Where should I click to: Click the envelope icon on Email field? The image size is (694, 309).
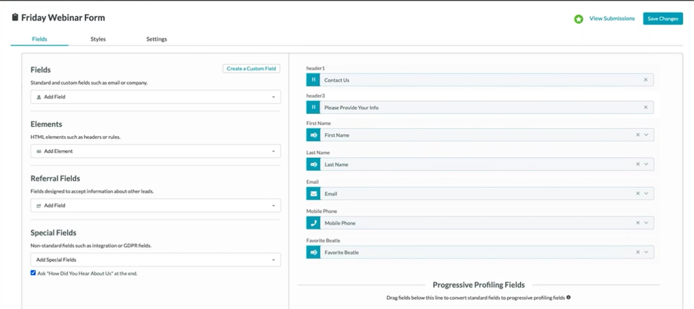coord(313,194)
